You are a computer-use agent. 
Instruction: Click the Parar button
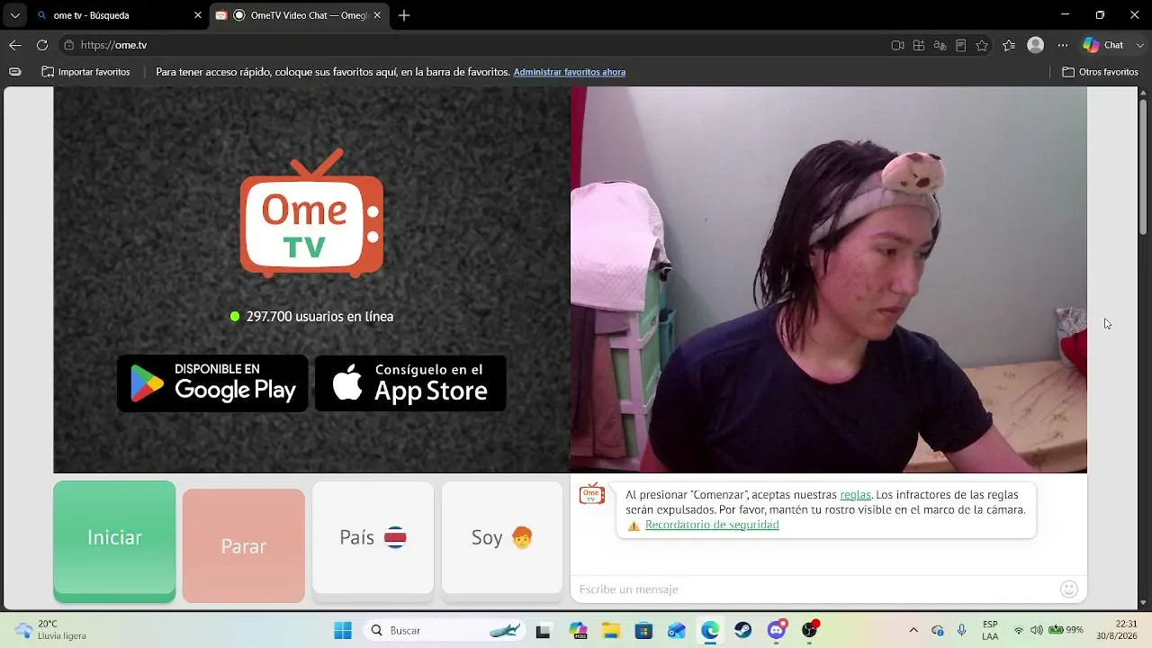point(244,545)
